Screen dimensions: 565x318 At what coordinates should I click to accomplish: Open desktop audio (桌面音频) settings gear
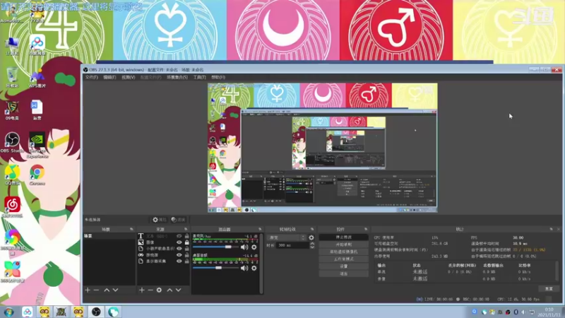(x=254, y=268)
